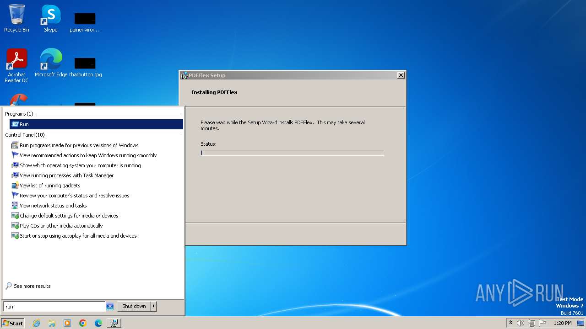
Task: Click the PDFFlex Setup title bar icon
Action: coord(184,75)
